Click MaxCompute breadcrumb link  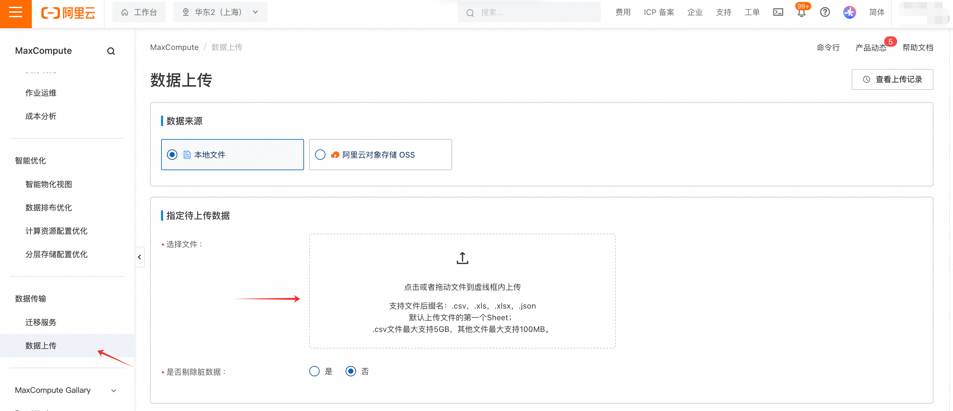174,47
